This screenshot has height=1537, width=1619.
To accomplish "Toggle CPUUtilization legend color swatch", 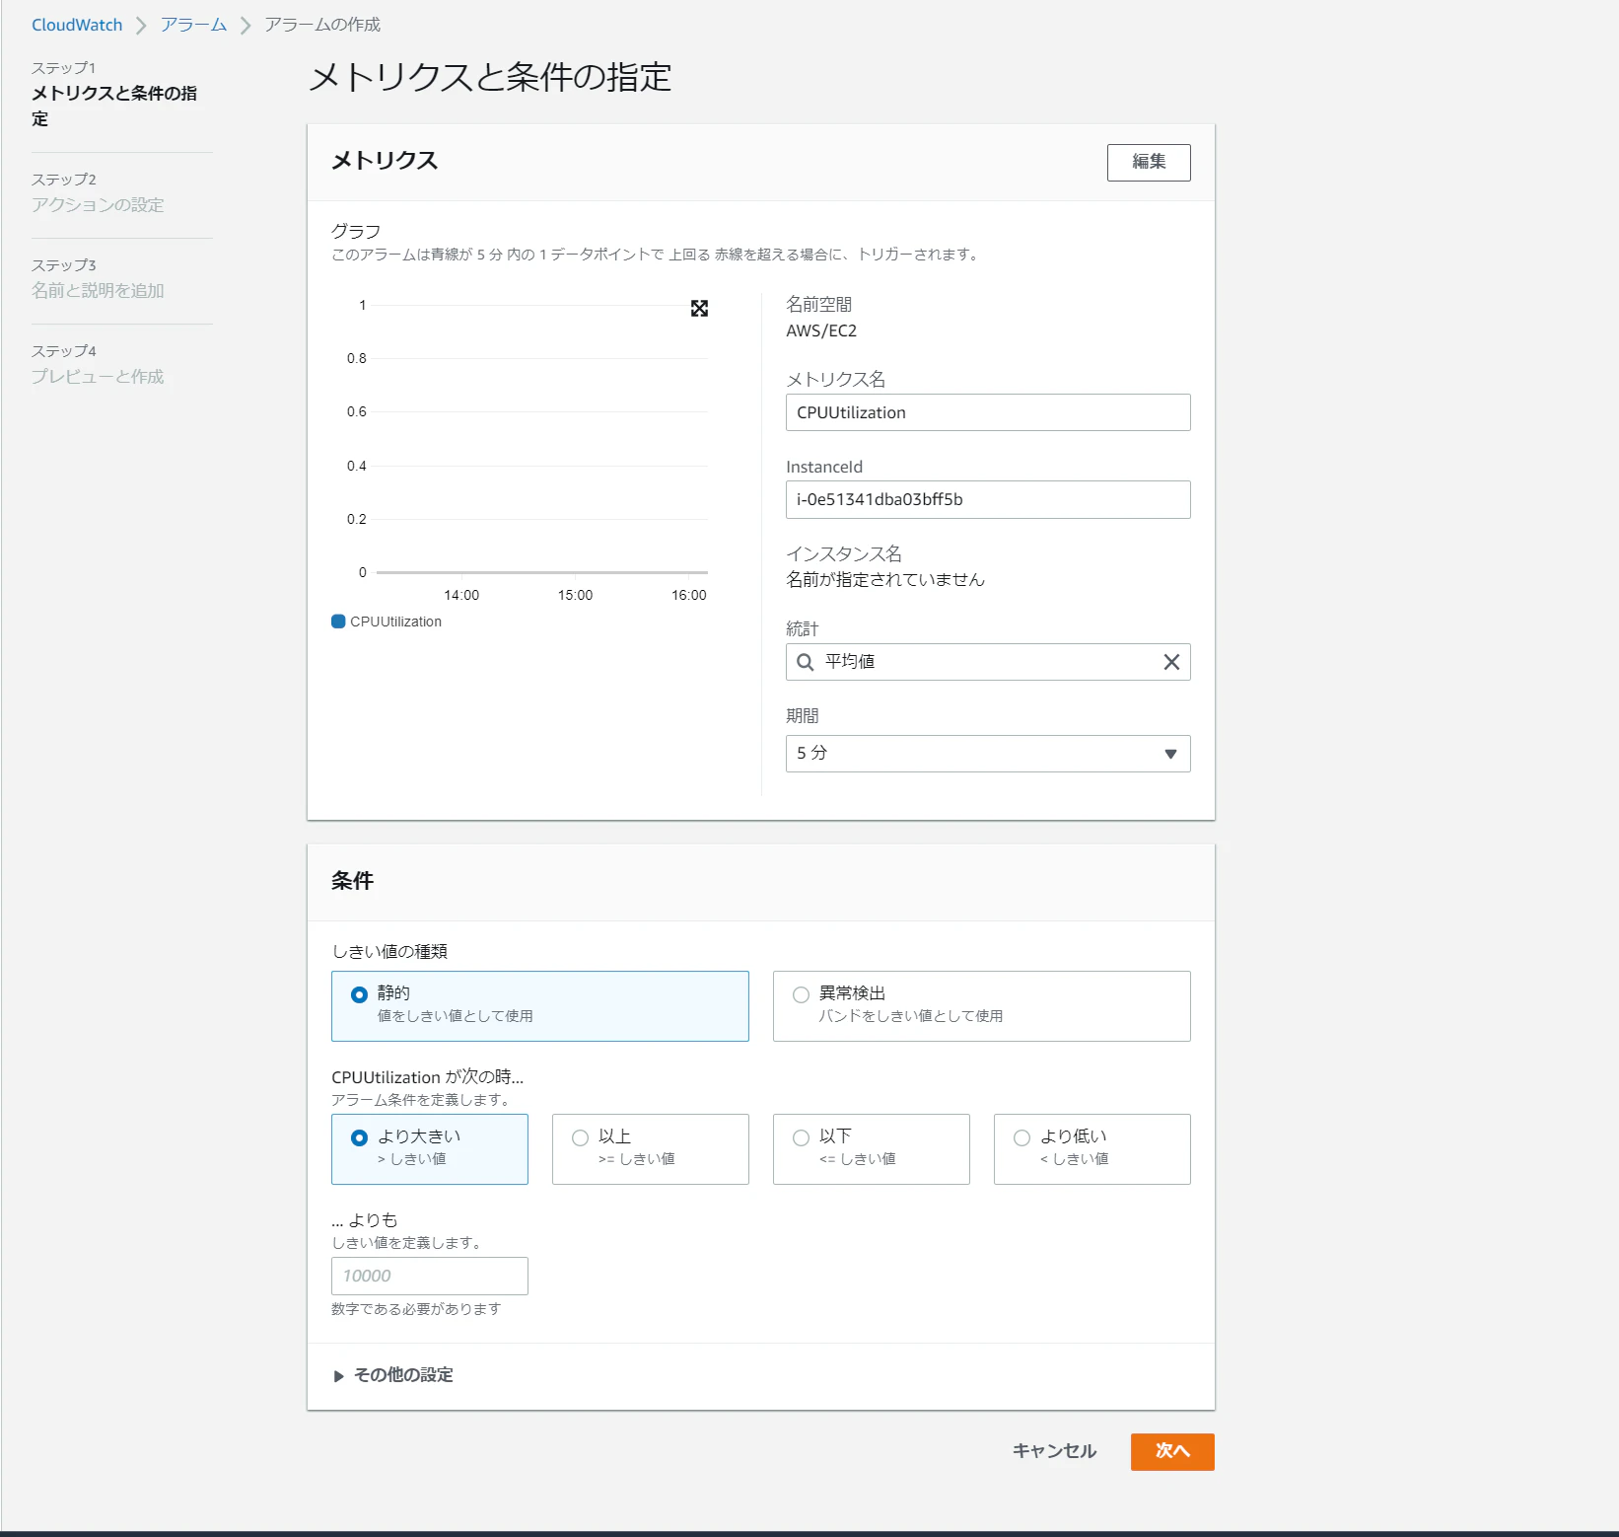I will coord(338,622).
